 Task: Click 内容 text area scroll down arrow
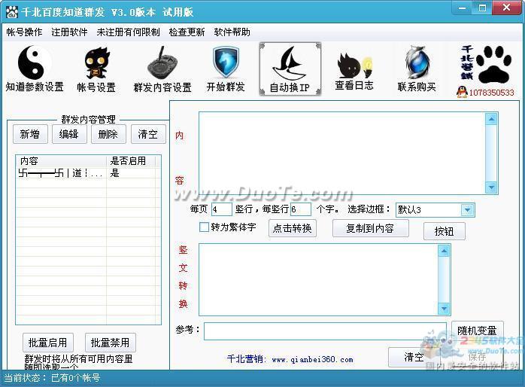[x=491, y=187]
